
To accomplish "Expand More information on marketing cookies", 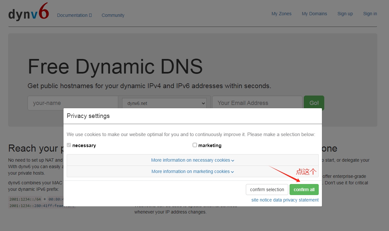I will (192, 171).
